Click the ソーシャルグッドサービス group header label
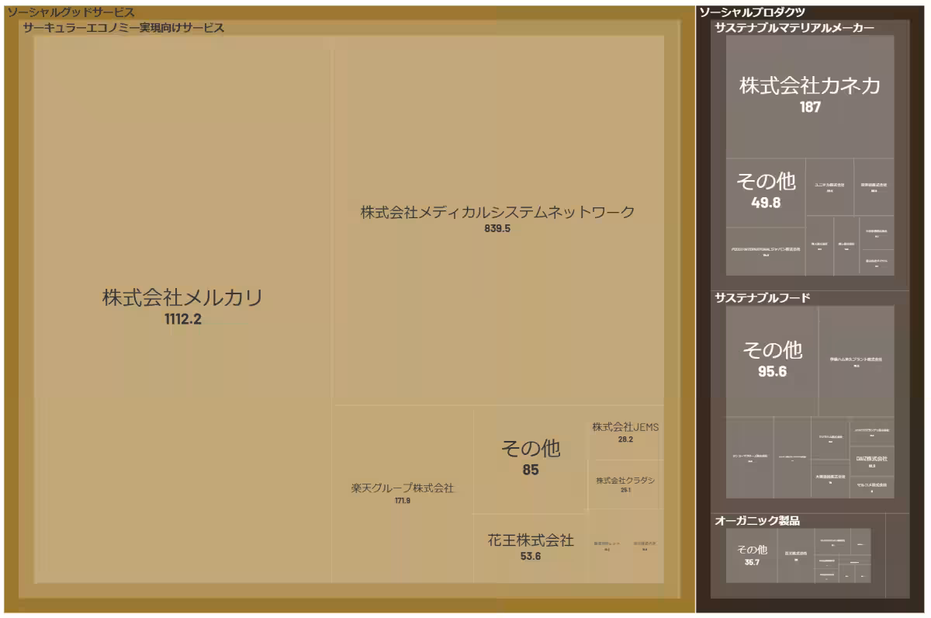The height and width of the screenshot is (618, 931). [70, 12]
